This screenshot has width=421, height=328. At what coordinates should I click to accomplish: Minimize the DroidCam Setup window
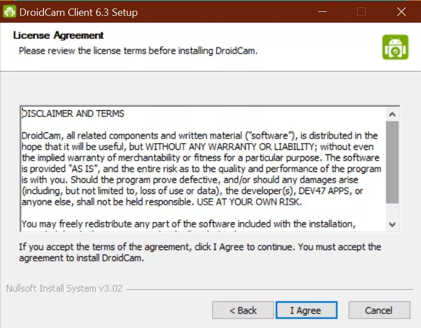tap(322, 11)
